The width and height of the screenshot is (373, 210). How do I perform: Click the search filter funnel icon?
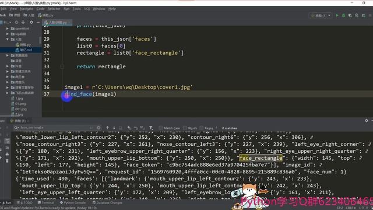[151, 128]
